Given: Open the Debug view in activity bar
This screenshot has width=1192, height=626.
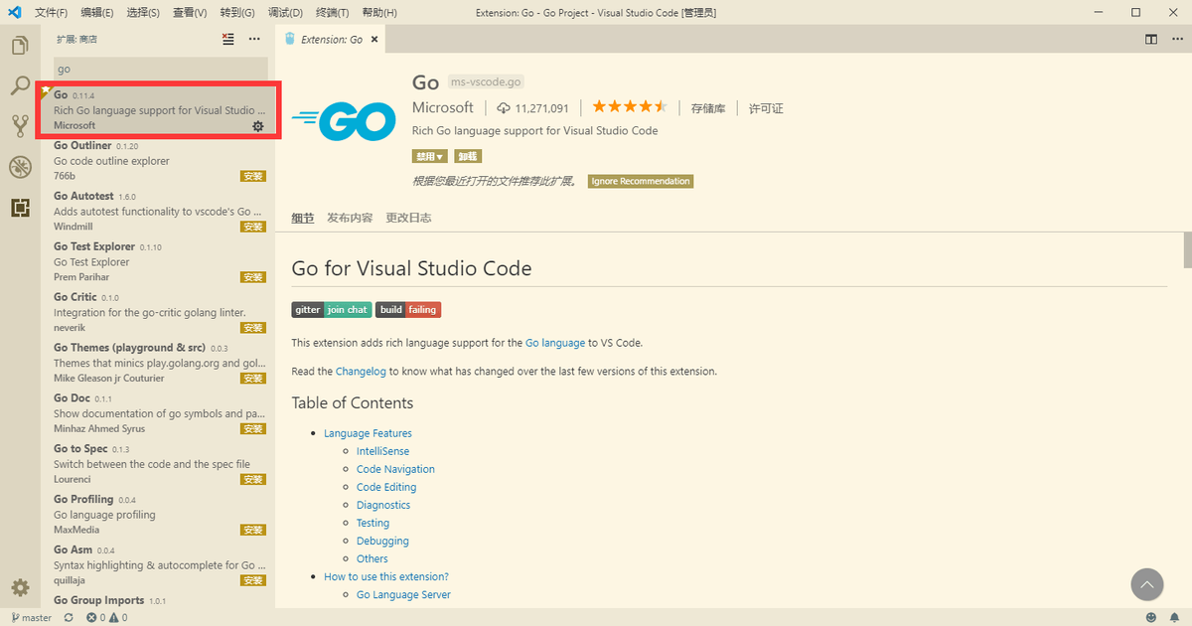Looking at the screenshot, I should tap(20, 167).
